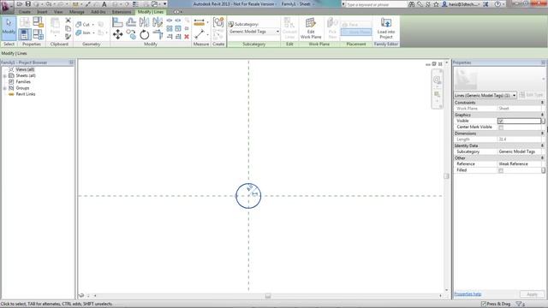548x308 pixels.
Task: Open the Insert ribbon tab
Action: click(x=42, y=12)
